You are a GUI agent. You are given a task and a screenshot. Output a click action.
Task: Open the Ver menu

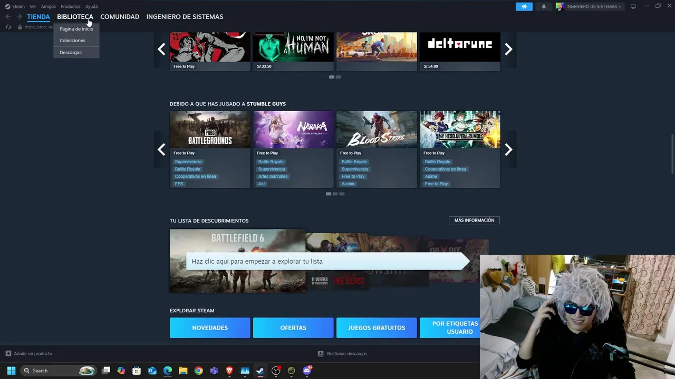(33, 6)
